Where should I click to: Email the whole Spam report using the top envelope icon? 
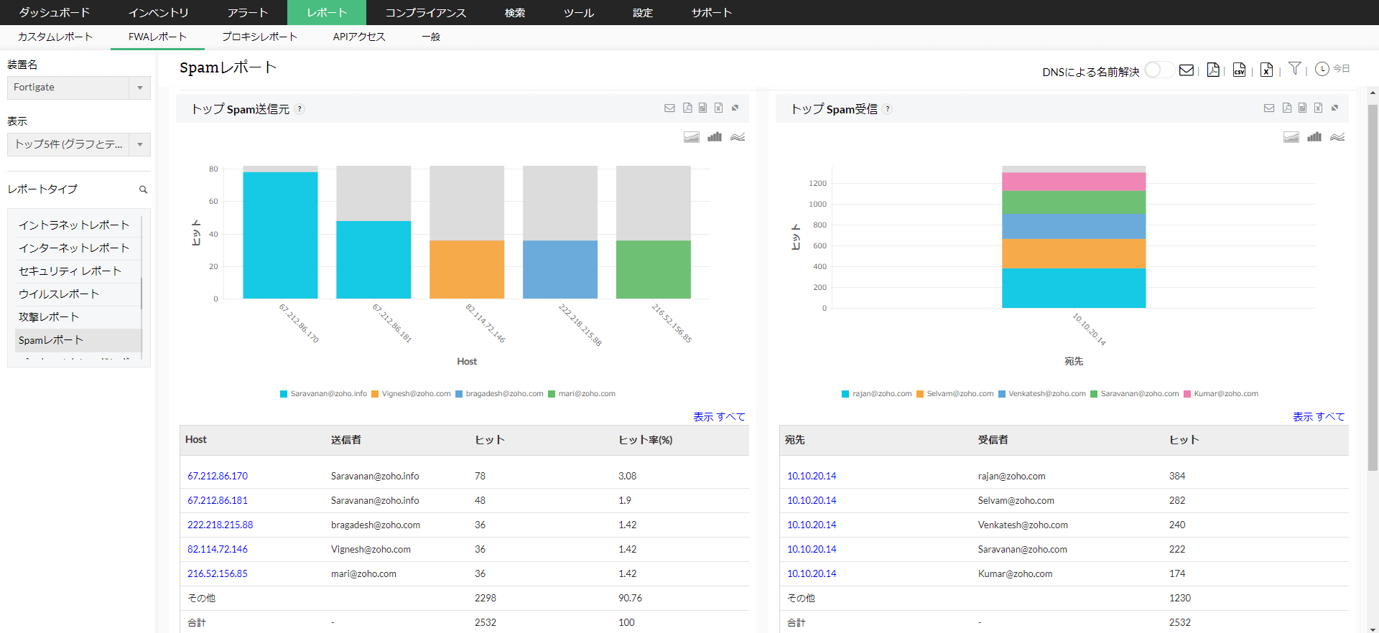tap(1187, 70)
